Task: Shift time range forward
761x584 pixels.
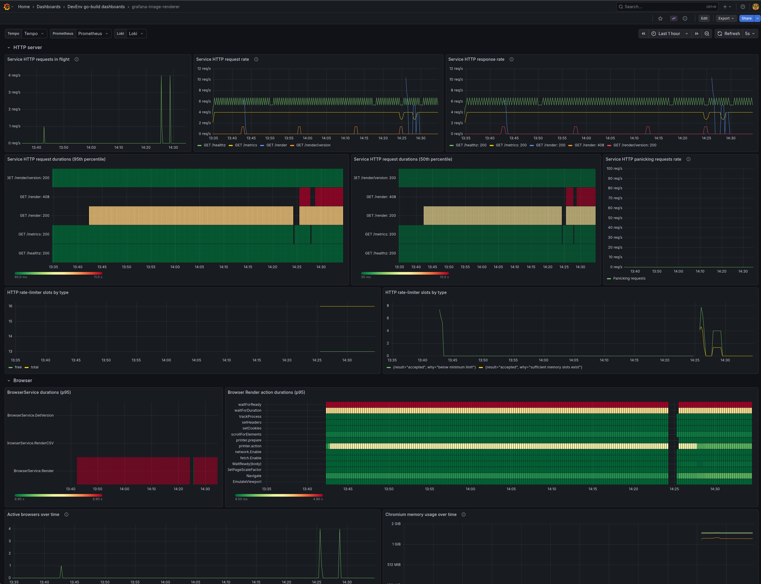Action: coord(696,34)
